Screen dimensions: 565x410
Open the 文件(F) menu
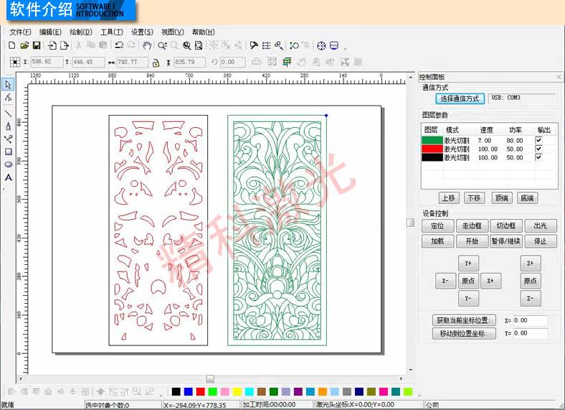tap(20, 32)
